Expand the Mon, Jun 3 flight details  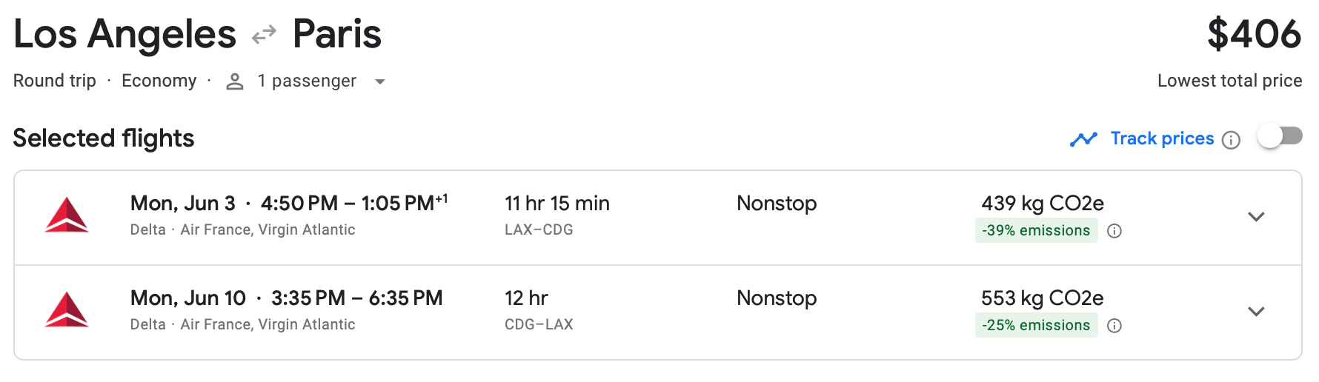pos(1256,217)
